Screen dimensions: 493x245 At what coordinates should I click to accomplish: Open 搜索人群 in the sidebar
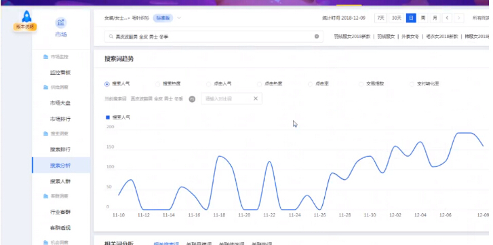pyautogui.click(x=60, y=181)
